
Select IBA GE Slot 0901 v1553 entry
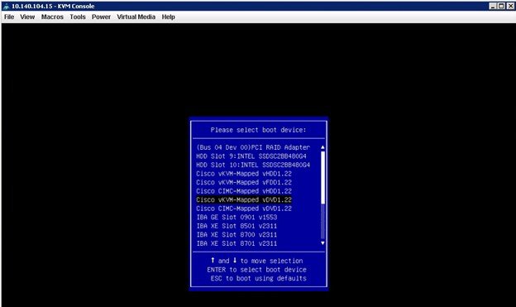236,217
